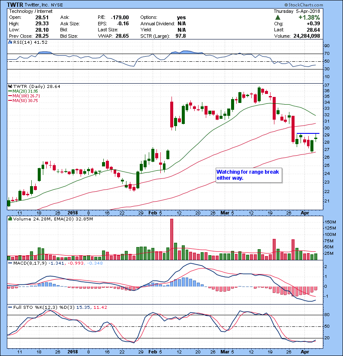The height and width of the screenshot is (356, 343).
Task: Click the company name Twitter, Inc.
Action: (37, 5)
